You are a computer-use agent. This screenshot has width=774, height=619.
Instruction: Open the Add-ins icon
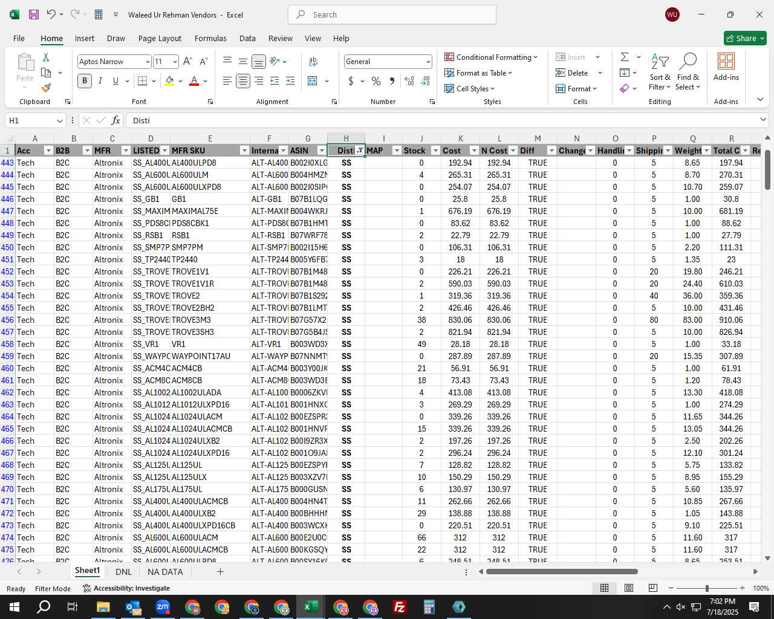[x=726, y=66]
